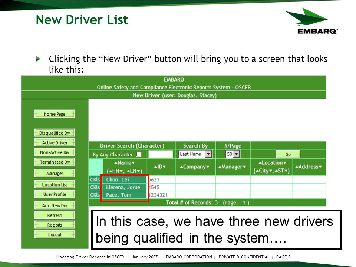Select ID value 5623
The width and height of the screenshot is (356, 267).
[154, 179]
